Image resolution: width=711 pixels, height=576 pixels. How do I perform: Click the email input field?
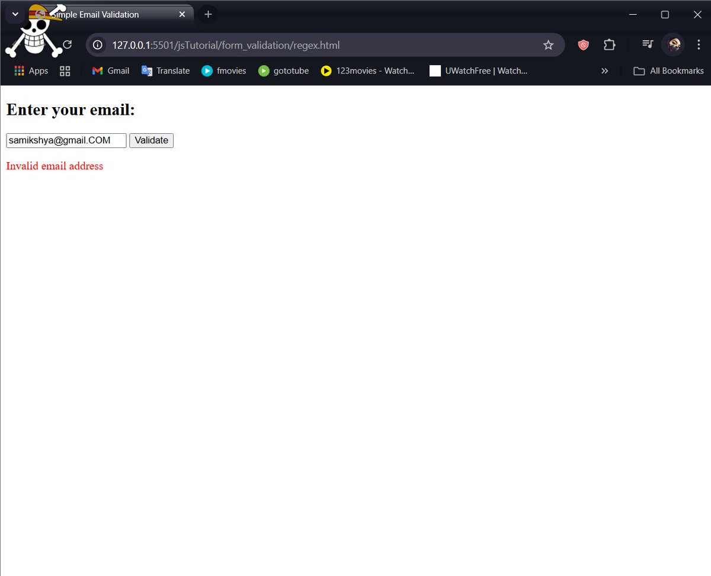[x=66, y=140]
